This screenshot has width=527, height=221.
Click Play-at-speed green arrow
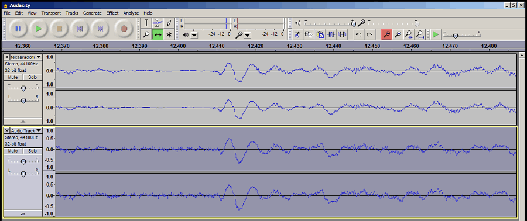(436, 34)
